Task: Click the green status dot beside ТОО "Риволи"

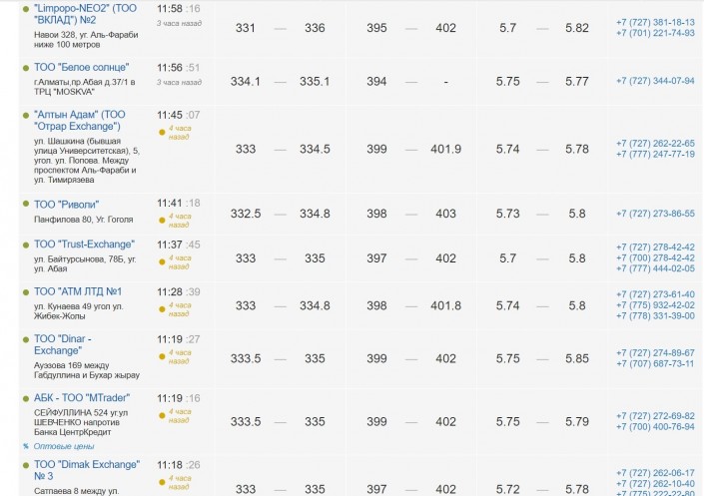Action: 26,205
